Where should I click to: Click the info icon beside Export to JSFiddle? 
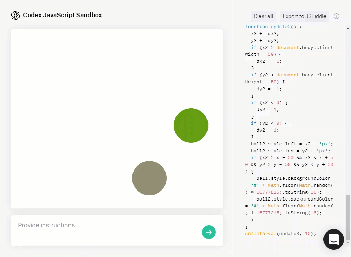(x=337, y=16)
